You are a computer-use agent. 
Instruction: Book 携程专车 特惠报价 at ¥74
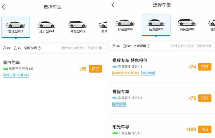point(205,67)
